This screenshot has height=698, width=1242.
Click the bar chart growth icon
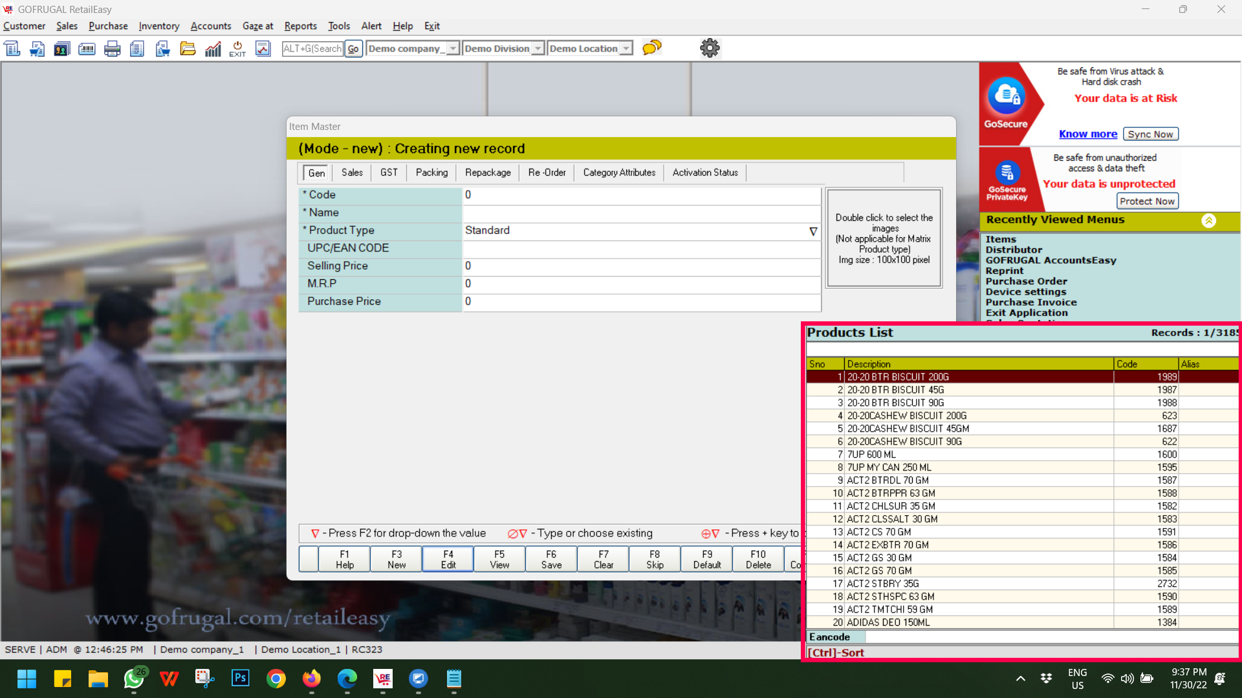(x=213, y=48)
